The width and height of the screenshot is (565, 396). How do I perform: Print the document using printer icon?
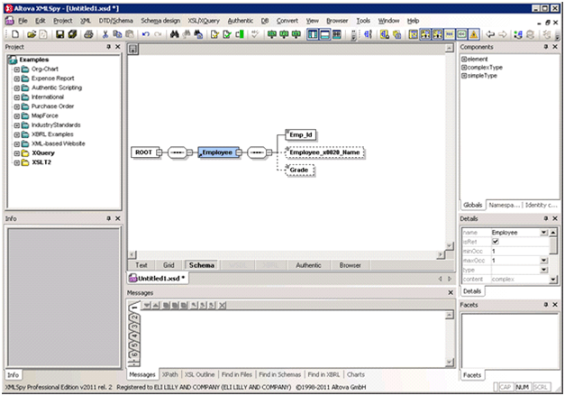(x=88, y=34)
